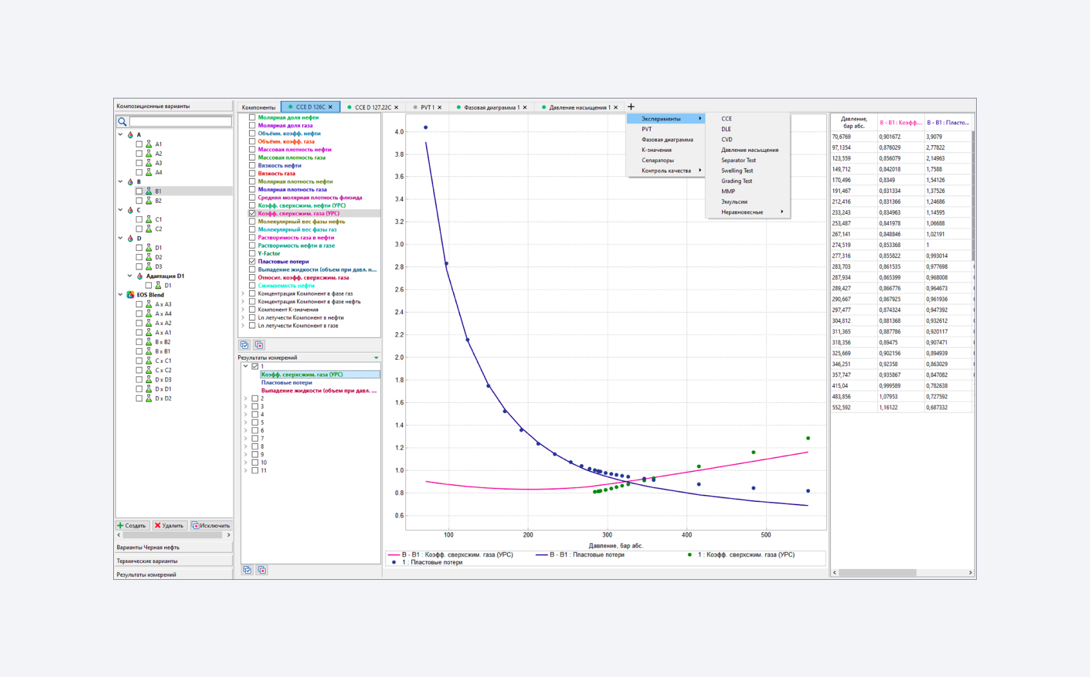This screenshot has height=677, width=1090.
Task: Click the flask icon beside C1
Action: [x=149, y=219]
